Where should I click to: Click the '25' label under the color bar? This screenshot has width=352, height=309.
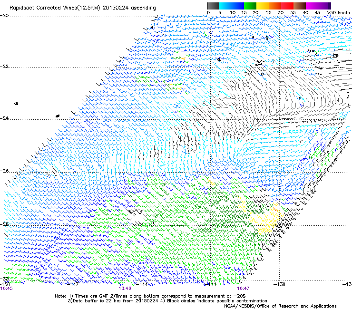point(269,12)
